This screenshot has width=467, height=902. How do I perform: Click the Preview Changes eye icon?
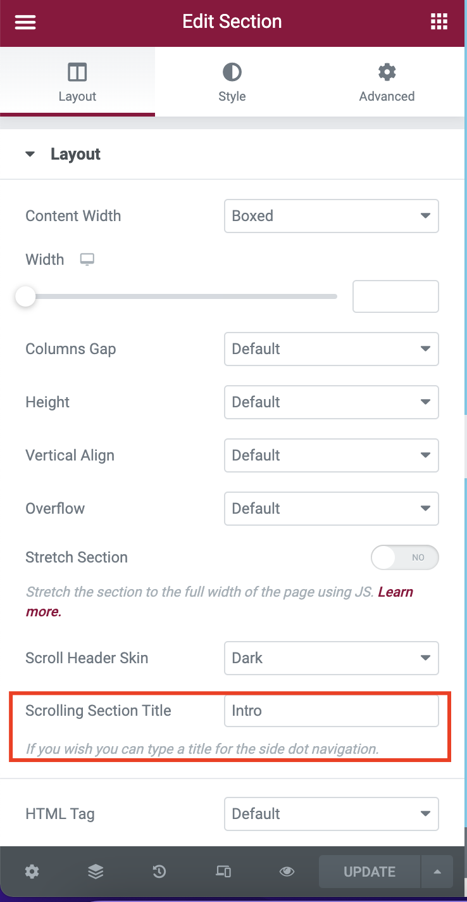pyautogui.click(x=287, y=872)
